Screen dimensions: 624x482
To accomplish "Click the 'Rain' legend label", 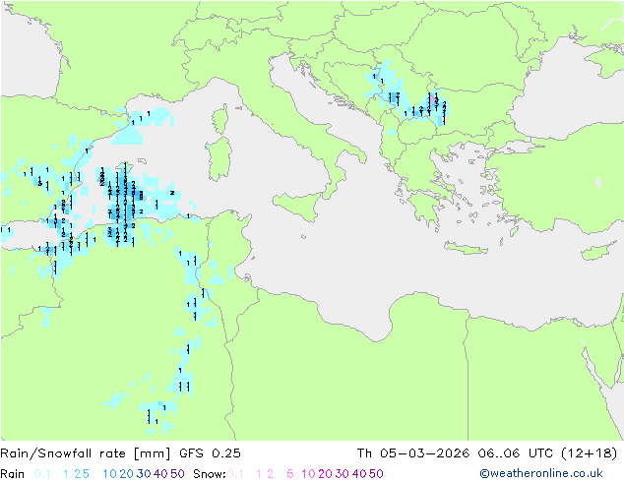I will coord(13,474).
